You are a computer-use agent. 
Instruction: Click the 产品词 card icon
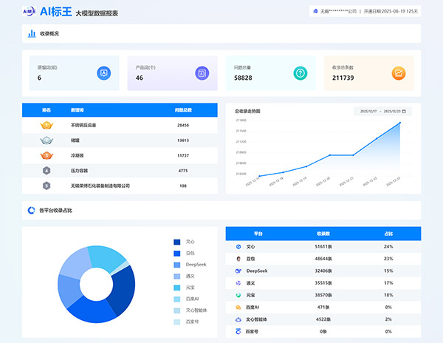pyautogui.click(x=202, y=73)
